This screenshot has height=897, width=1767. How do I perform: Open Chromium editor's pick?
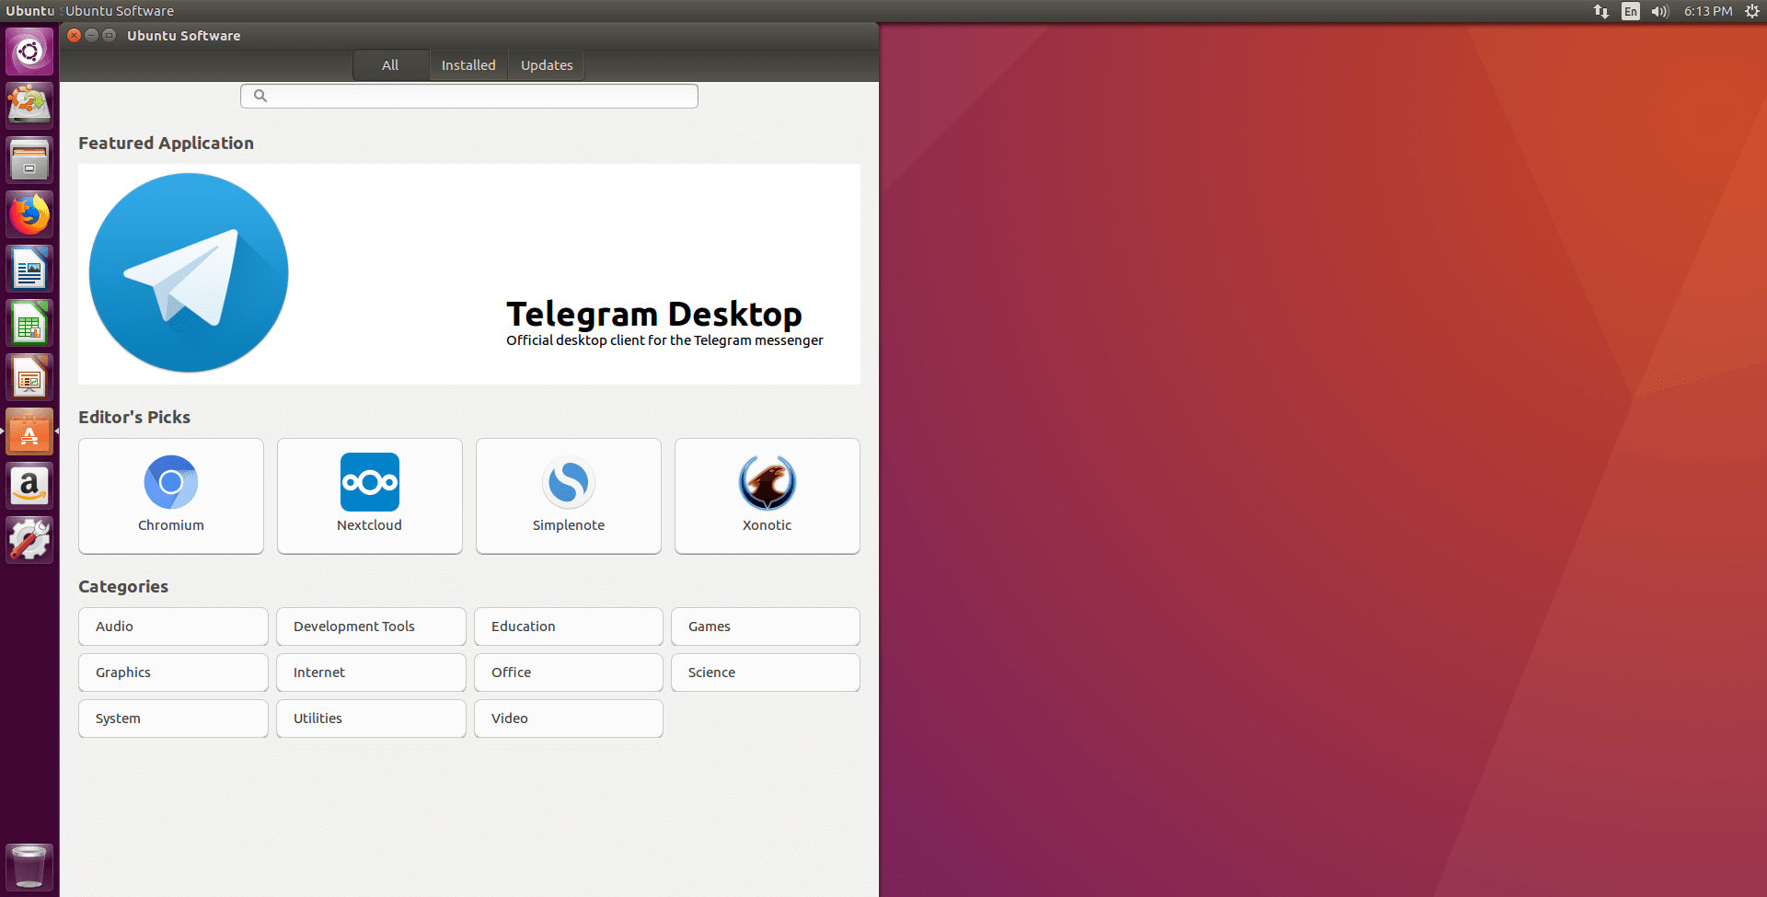[171, 496]
